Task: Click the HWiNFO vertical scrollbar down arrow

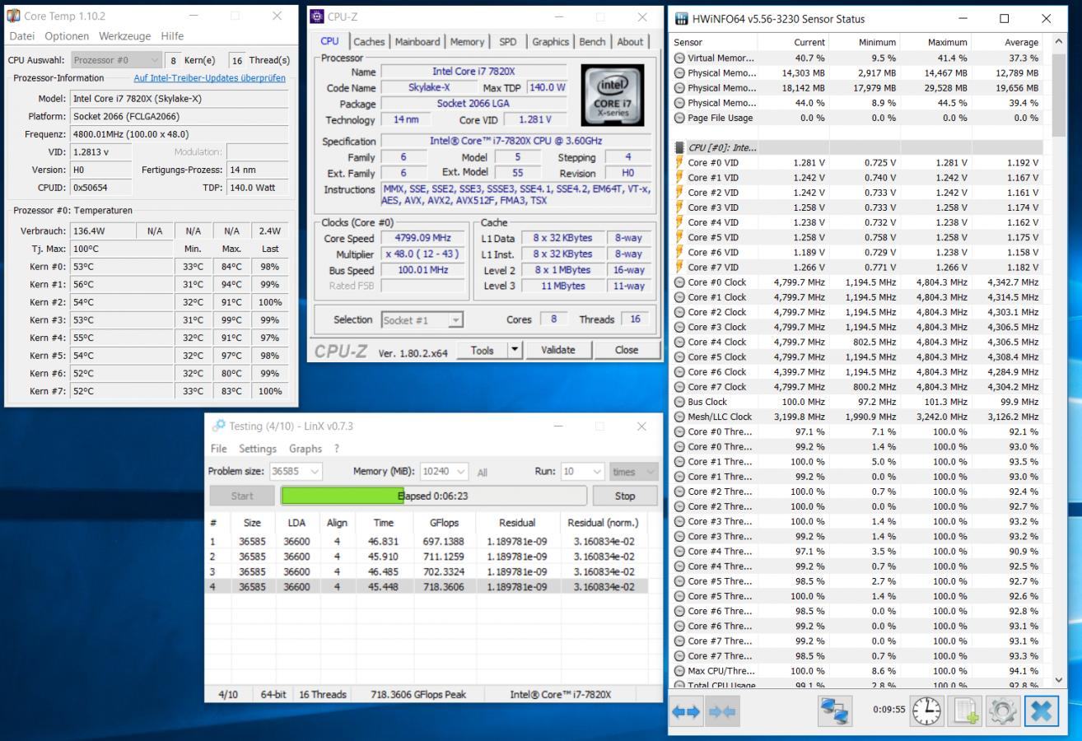Action: [1058, 679]
